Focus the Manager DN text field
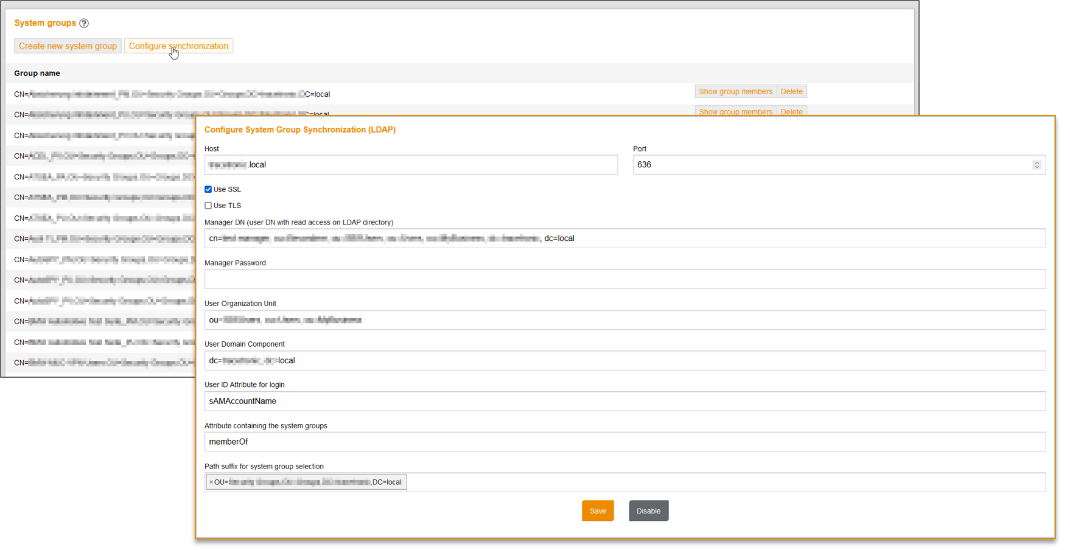 [x=624, y=238]
